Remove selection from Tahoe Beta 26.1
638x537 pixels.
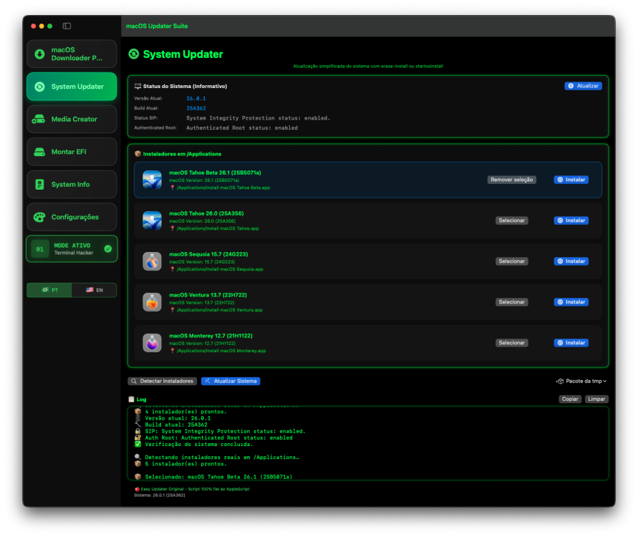click(511, 180)
